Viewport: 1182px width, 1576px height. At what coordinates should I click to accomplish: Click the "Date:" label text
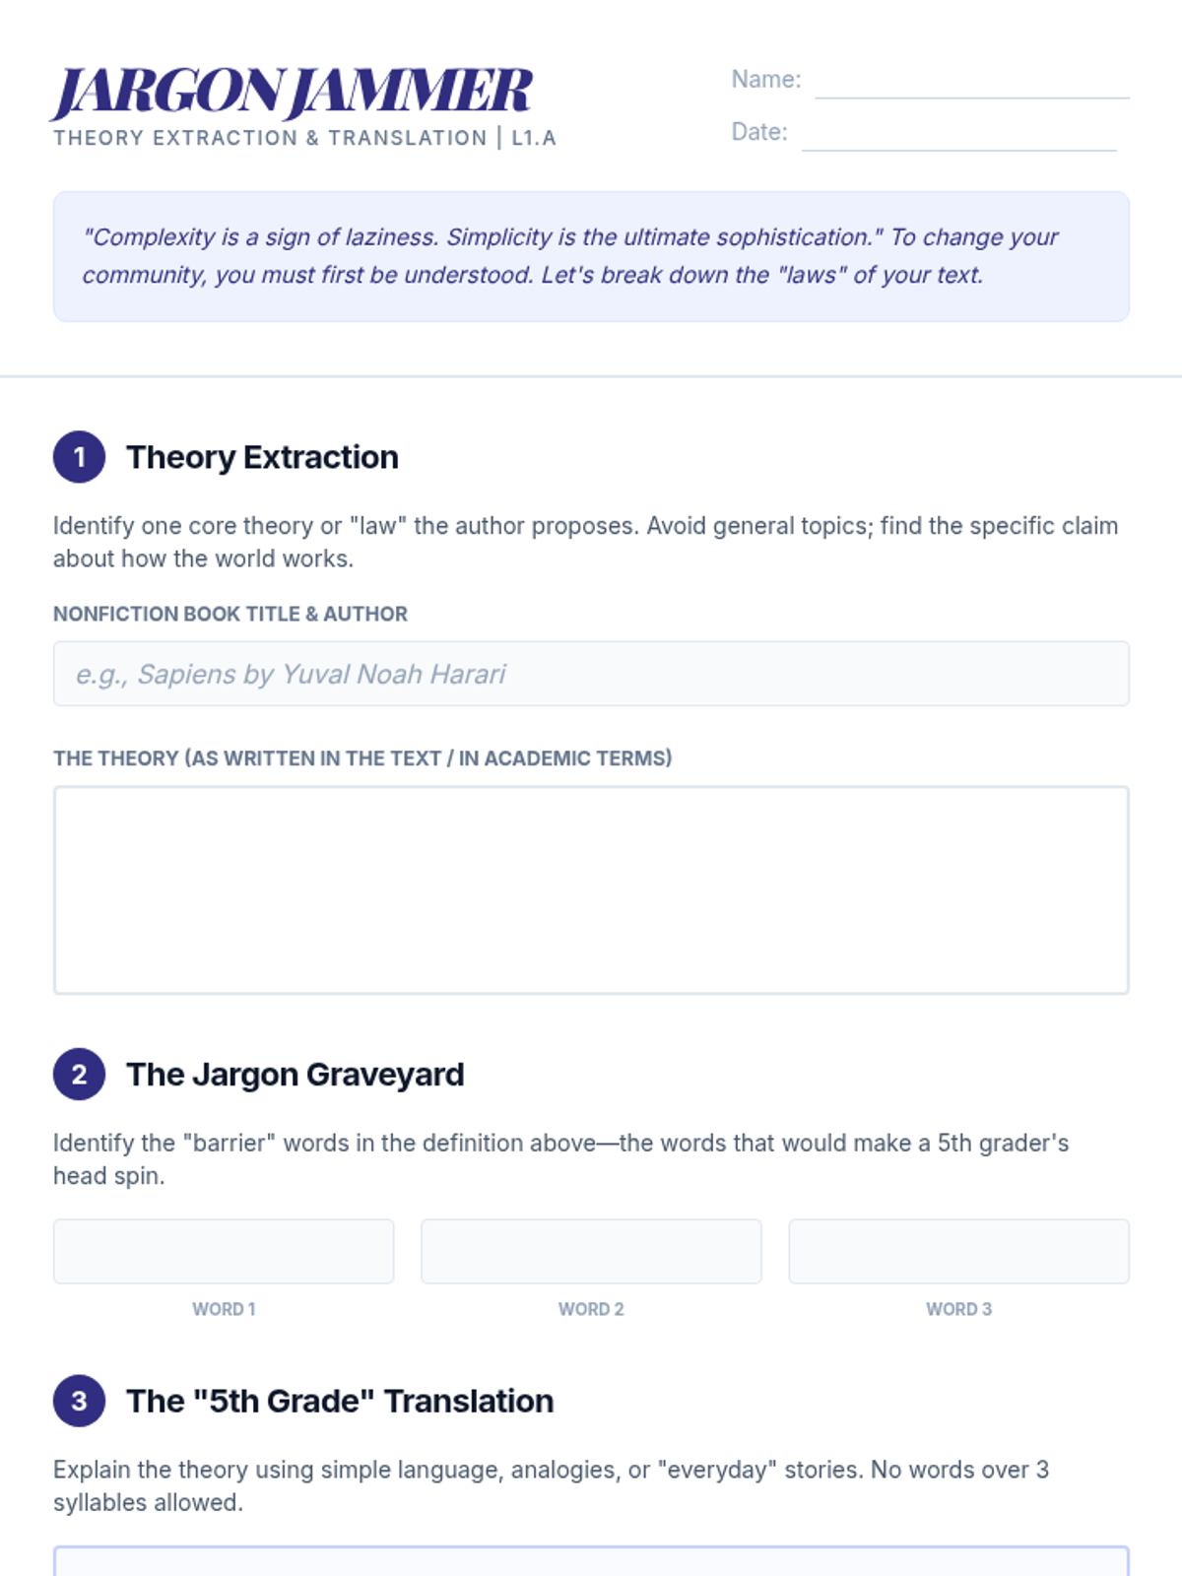click(x=758, y=132)
